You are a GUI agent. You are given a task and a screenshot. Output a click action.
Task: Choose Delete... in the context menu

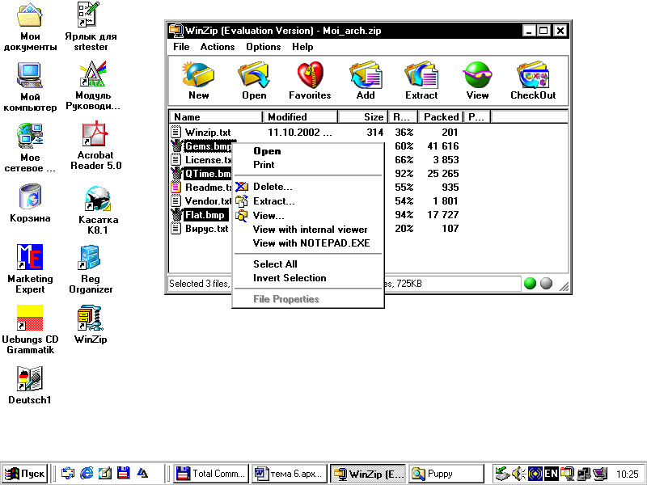tap(308, 187)
